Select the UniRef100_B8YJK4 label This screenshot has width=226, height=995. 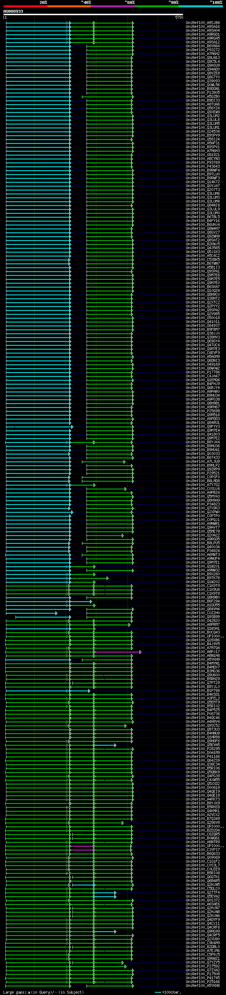coord(203,442)
